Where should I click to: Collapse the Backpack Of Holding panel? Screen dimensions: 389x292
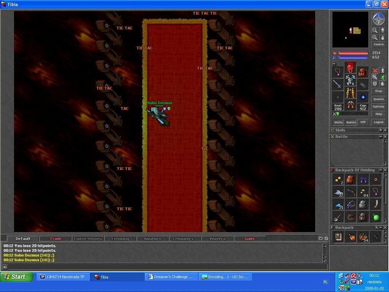point(381,170)
